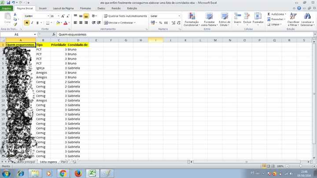
Task: Increase font size with the larger A icon
Action: (63, 16)
